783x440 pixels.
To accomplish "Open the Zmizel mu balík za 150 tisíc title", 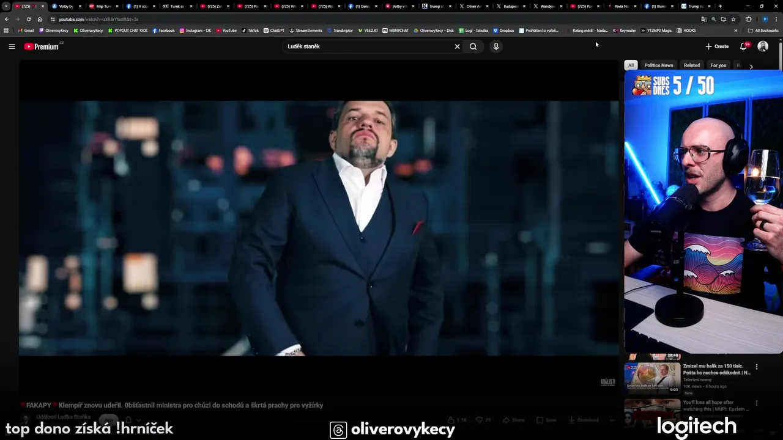I will pyautogui.click(x=716, y=369).
